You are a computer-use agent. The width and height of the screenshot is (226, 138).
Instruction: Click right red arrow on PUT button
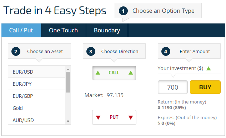click(131, 117)
